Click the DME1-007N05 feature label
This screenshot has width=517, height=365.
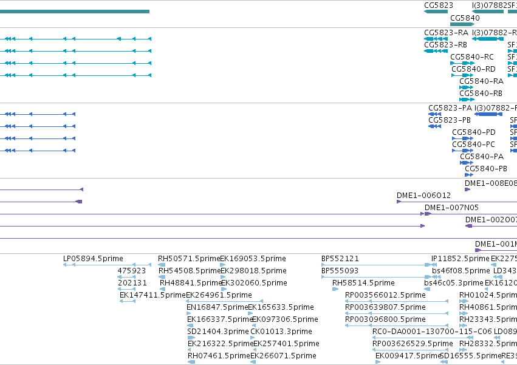pos(451,208)
